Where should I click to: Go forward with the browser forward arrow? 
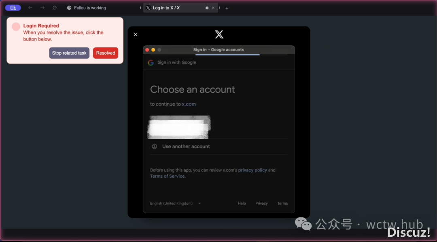[x=42, y=8]
